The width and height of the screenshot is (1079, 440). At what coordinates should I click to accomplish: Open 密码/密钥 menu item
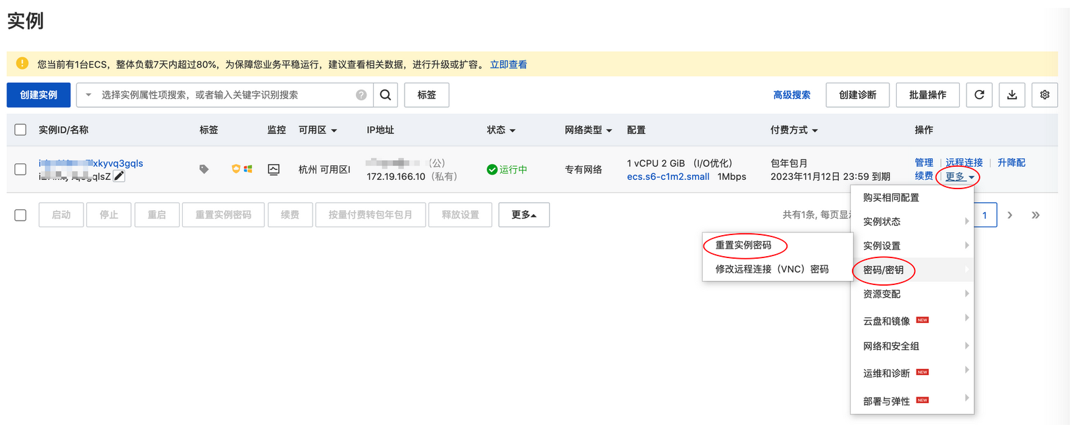912,270
